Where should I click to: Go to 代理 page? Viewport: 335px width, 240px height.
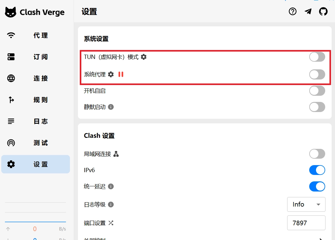point(36,35)
